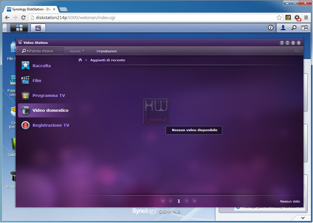Click the extension icon marked off
Image resolution: width=313 pixels, height=223 pixels.
click(x=298, y=18)
